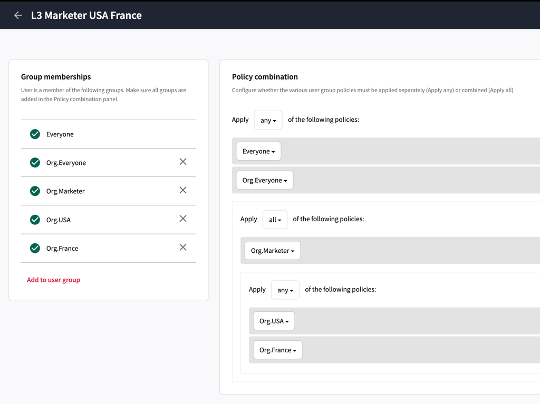This screenshot has width=540, height=404.
Task: Click the checkmark icon for Org.USA
Action: point(35,220)
